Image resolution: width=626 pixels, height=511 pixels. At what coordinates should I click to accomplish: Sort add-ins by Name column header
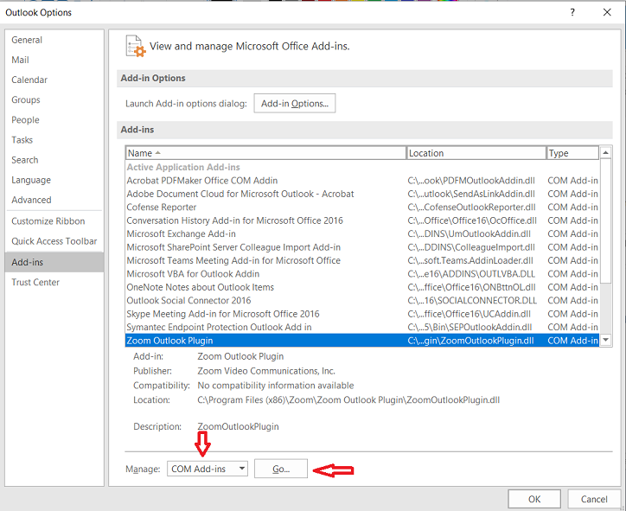[x=265, y=153]
